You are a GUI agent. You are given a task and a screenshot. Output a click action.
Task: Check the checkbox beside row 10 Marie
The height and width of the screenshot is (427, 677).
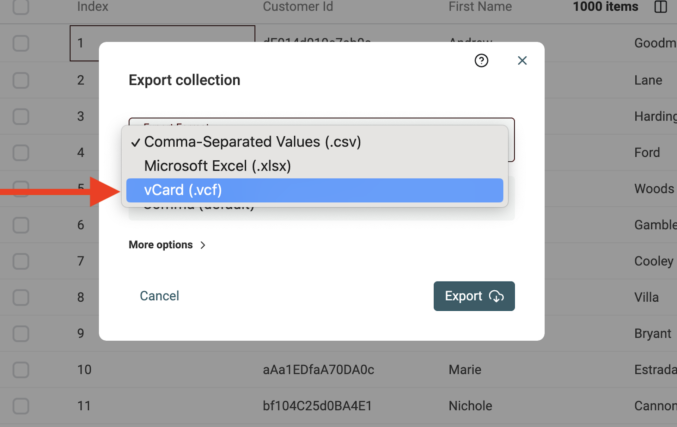(21, 370)
